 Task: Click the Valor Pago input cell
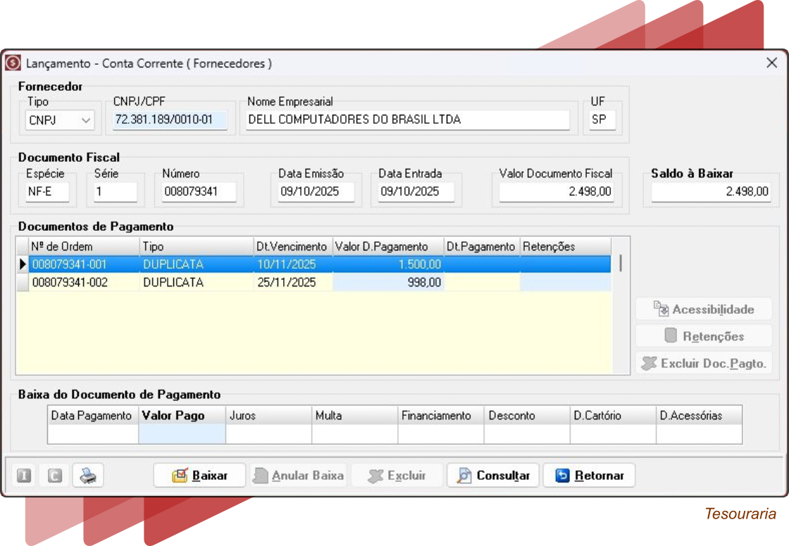tap(182, 435)
